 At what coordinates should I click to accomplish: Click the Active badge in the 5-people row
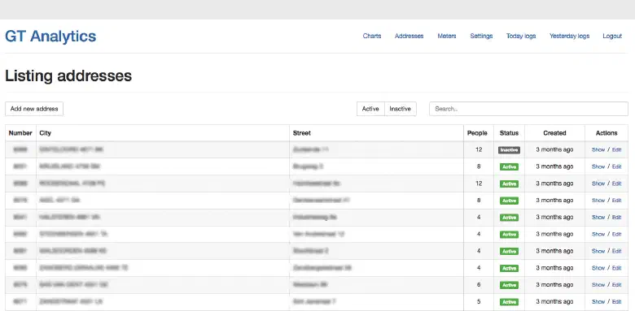(509, 302)
